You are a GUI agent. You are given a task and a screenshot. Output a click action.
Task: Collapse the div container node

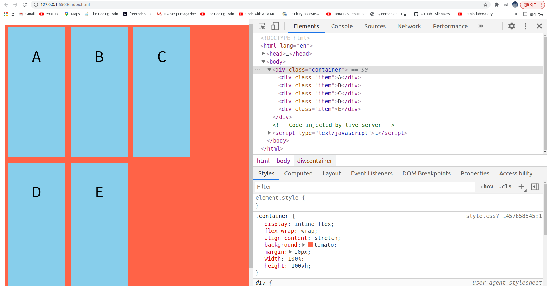point(269,70)
